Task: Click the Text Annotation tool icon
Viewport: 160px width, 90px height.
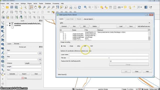Action: click(x=138, y=7)
